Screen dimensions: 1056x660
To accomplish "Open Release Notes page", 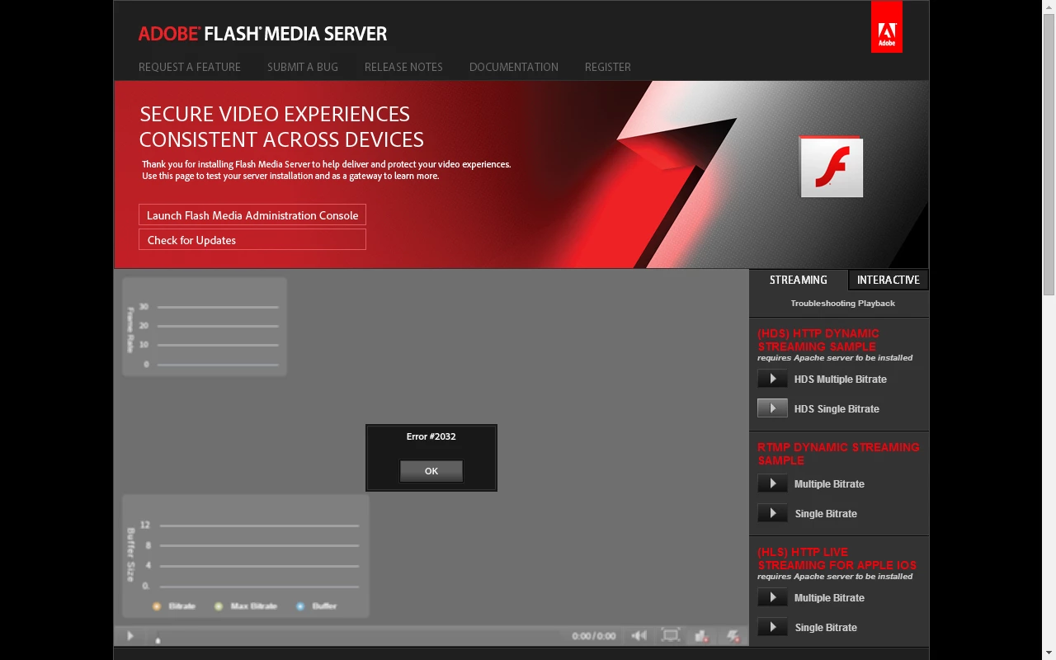I will [403, 67].
